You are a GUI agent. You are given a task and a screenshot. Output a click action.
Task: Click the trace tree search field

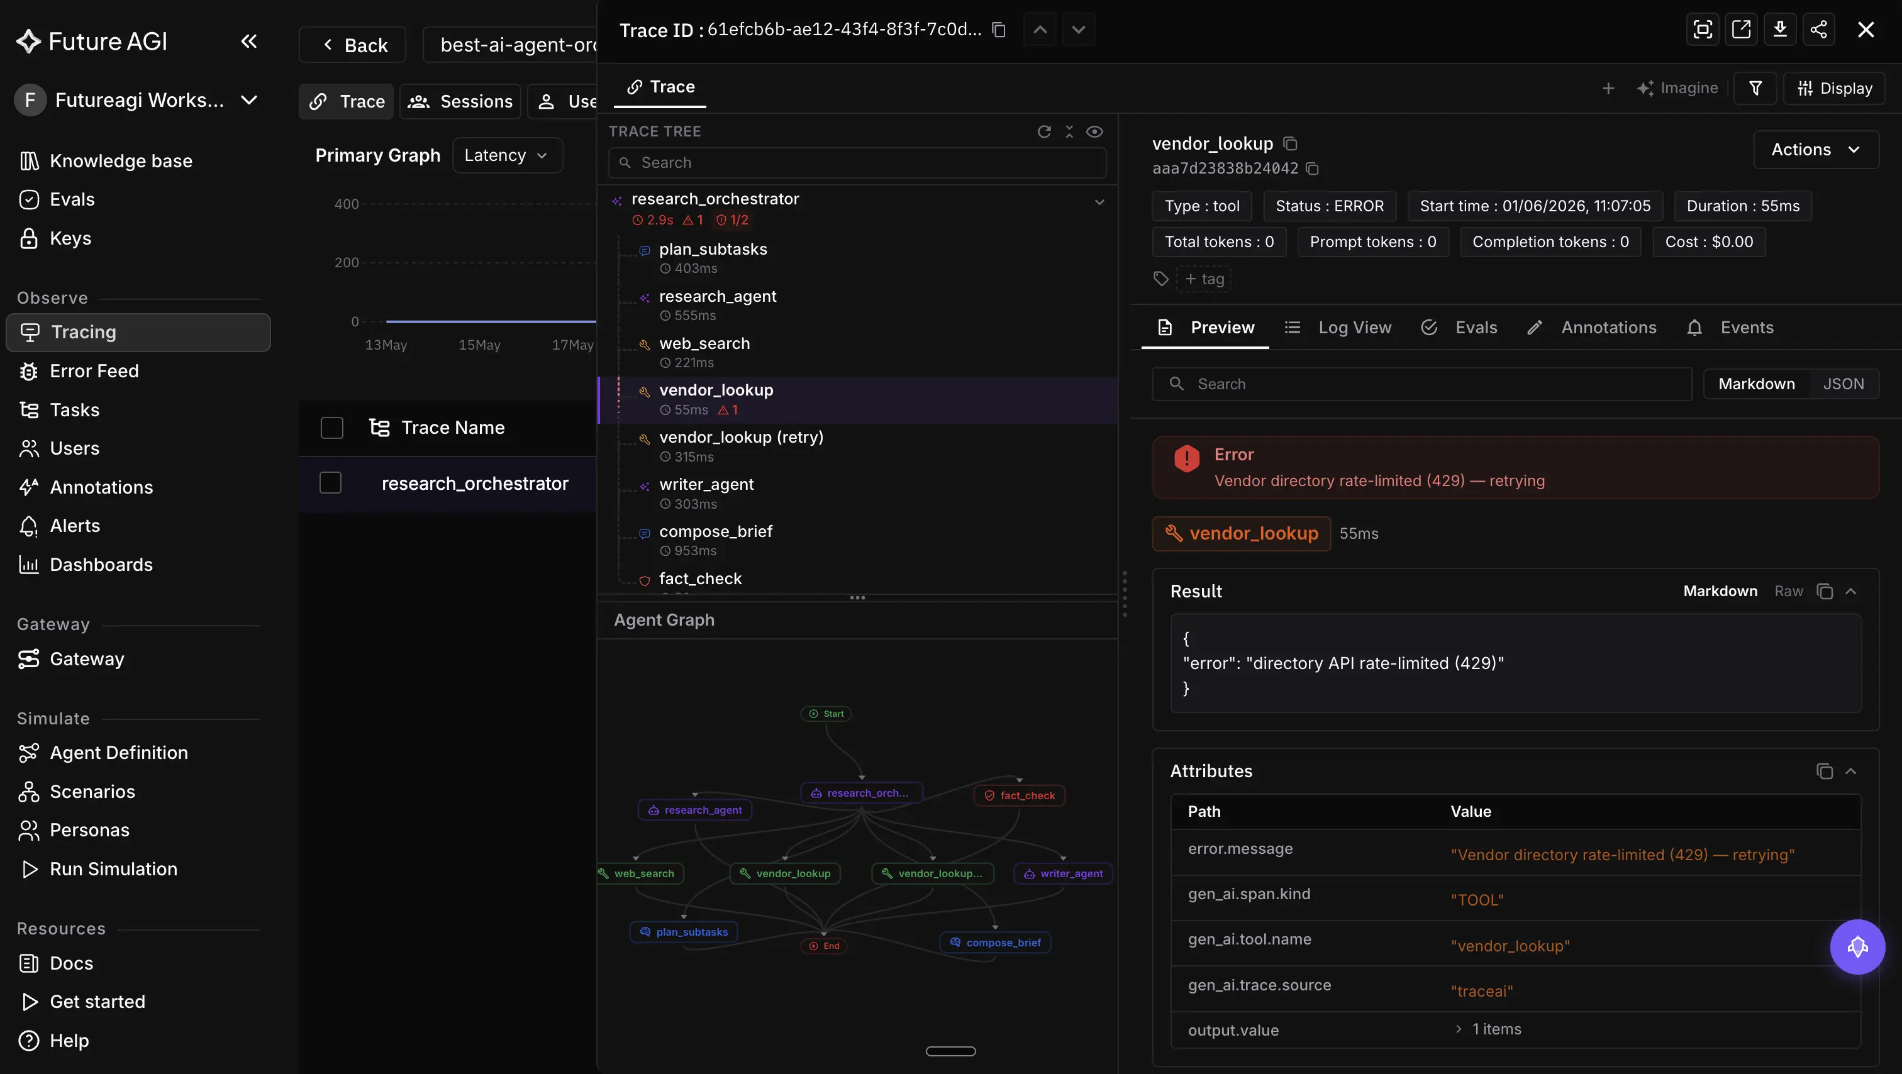[857, 162]
